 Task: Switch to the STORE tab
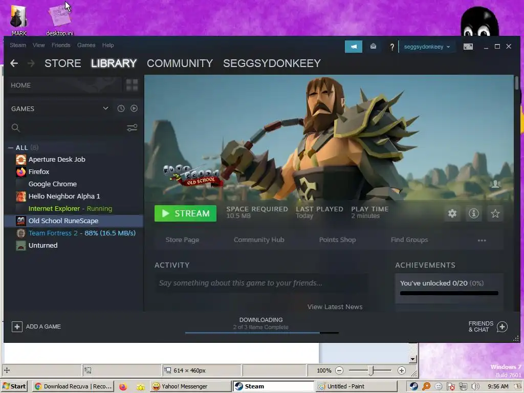pos(63,63)
